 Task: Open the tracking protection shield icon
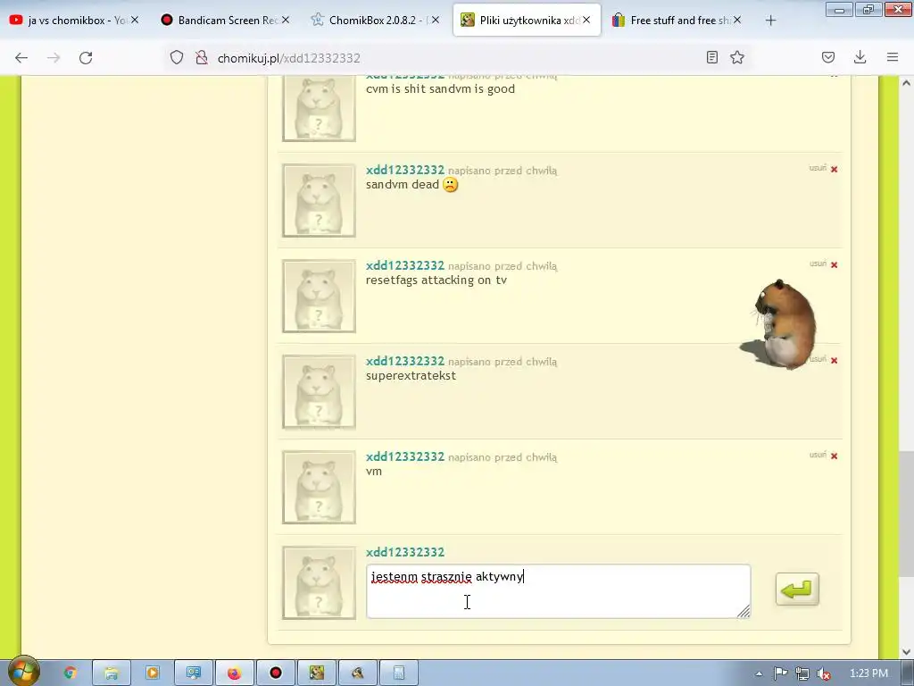(177, 57)
